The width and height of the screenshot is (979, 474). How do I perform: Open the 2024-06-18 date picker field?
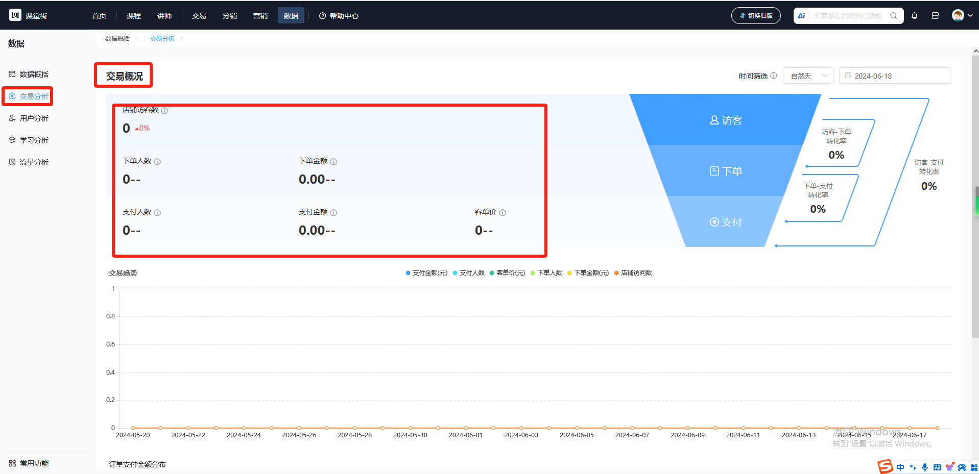(x=895, y=76)
